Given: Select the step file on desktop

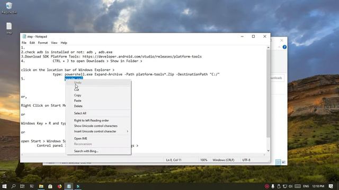Looking at the screenshot, I should [9, 28].
